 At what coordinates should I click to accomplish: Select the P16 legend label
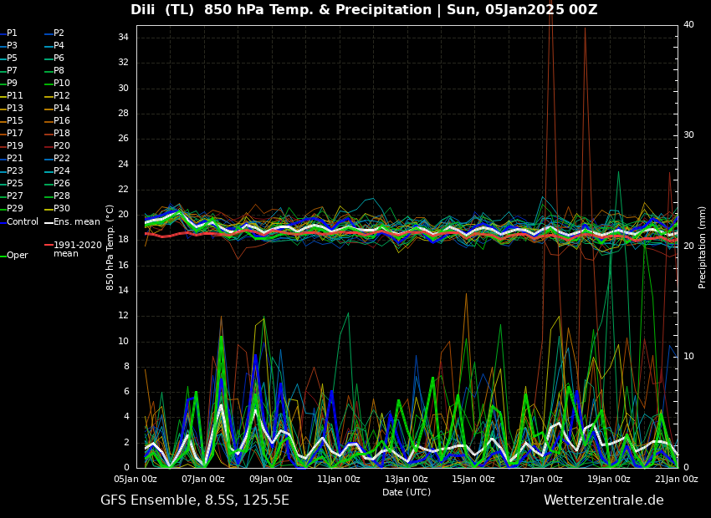pos(62,121)
